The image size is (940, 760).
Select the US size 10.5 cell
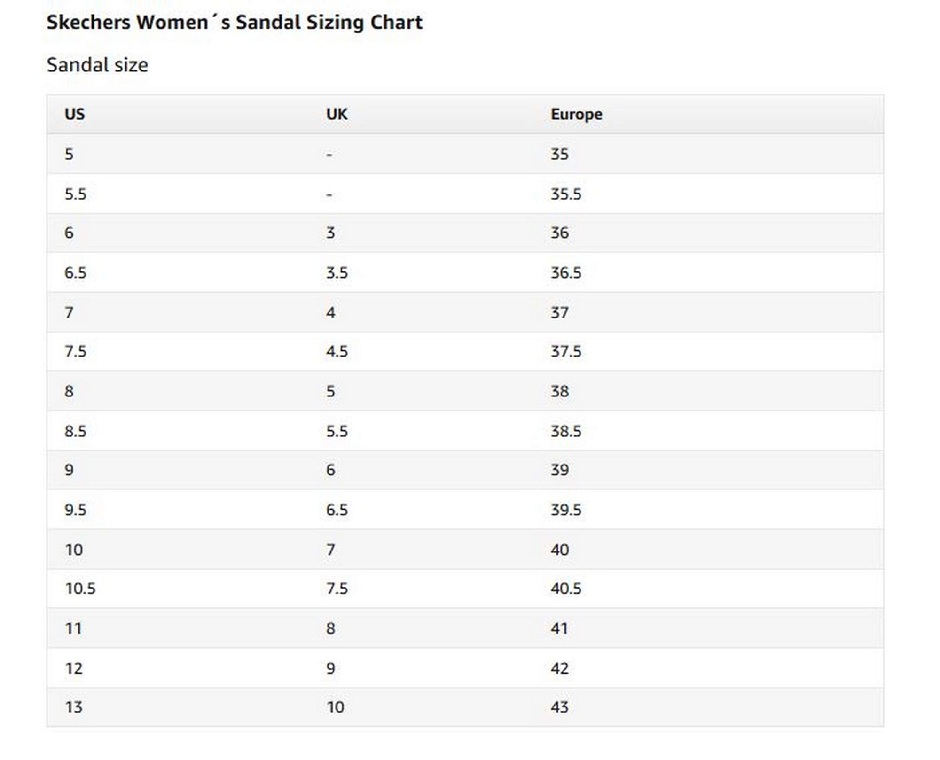pos(80,589)
